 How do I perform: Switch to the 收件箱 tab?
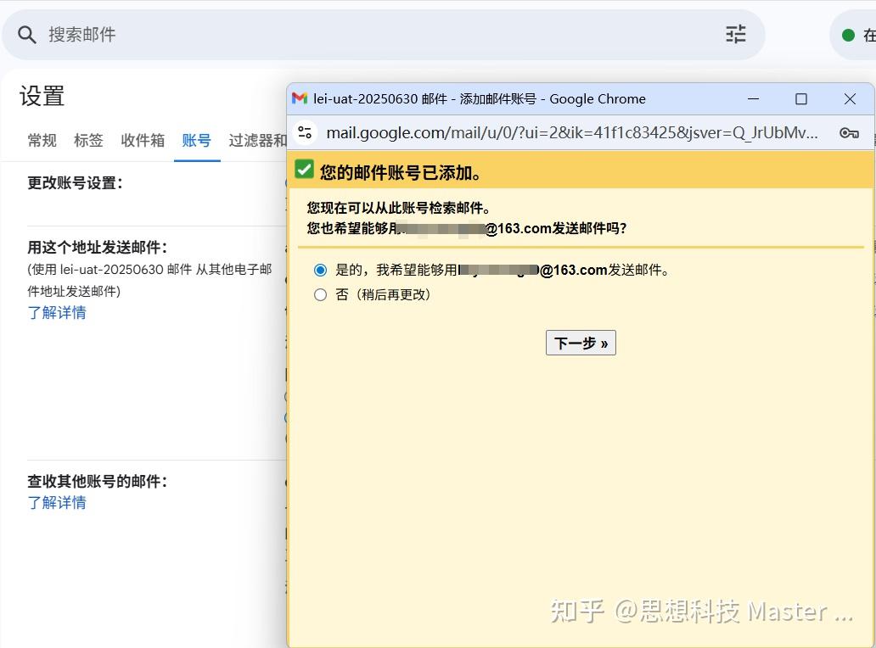[x=143, y=140]
